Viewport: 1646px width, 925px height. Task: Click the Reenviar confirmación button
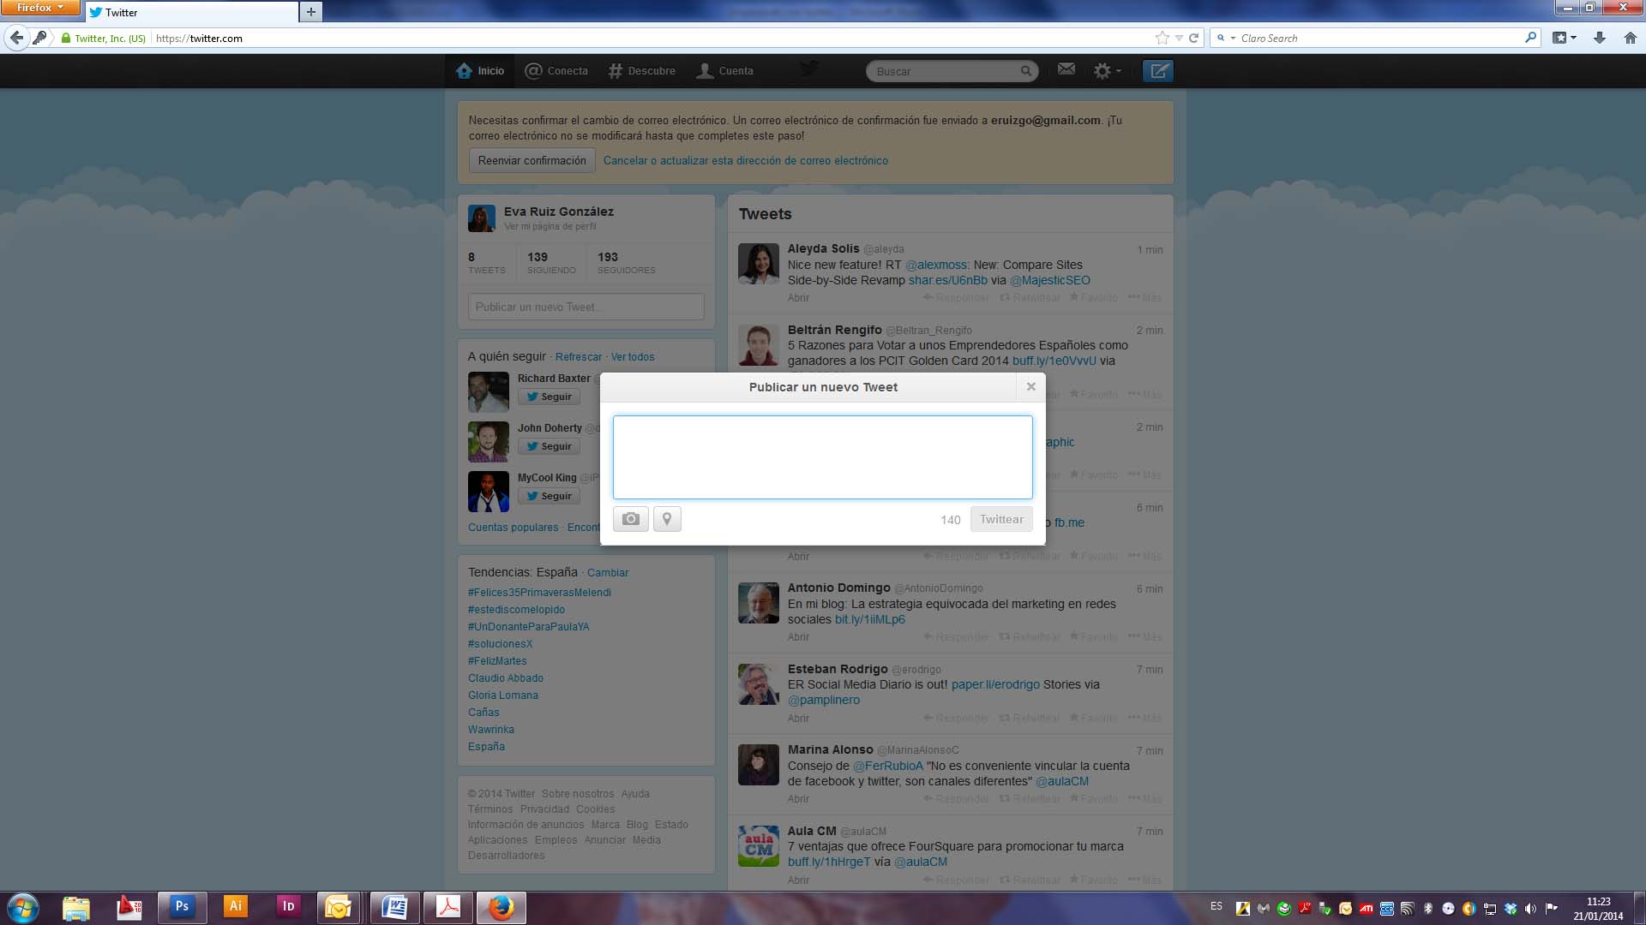click(x=532, y=160)
